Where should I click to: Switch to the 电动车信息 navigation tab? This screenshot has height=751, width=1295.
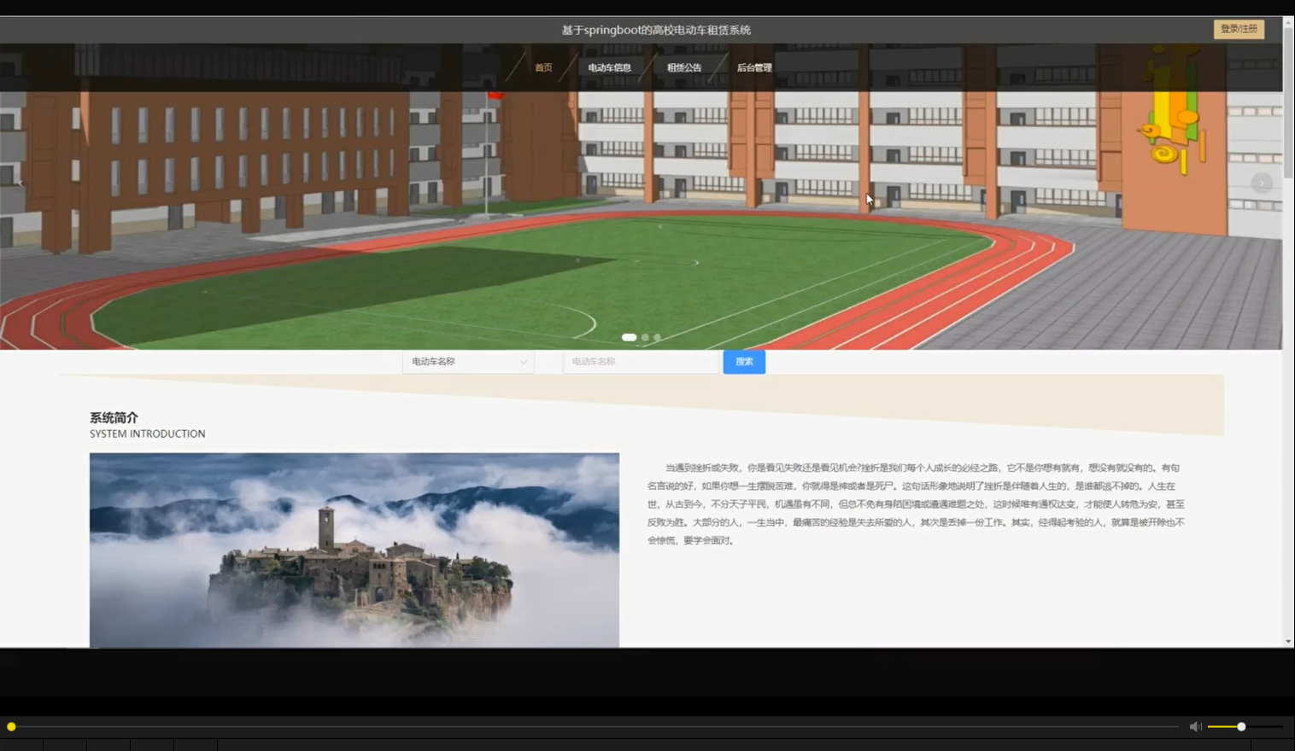click(x=609, y=67)
